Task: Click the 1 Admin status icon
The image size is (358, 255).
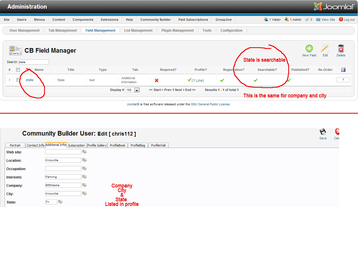Action: coord(287,19)
